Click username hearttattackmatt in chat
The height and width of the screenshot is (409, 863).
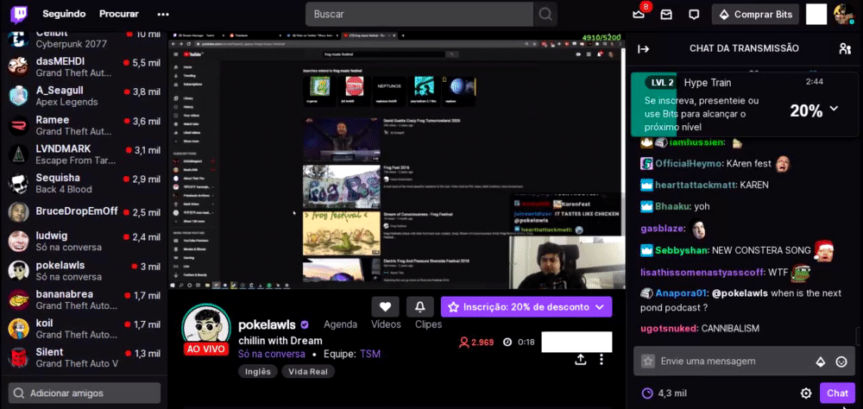695,185
